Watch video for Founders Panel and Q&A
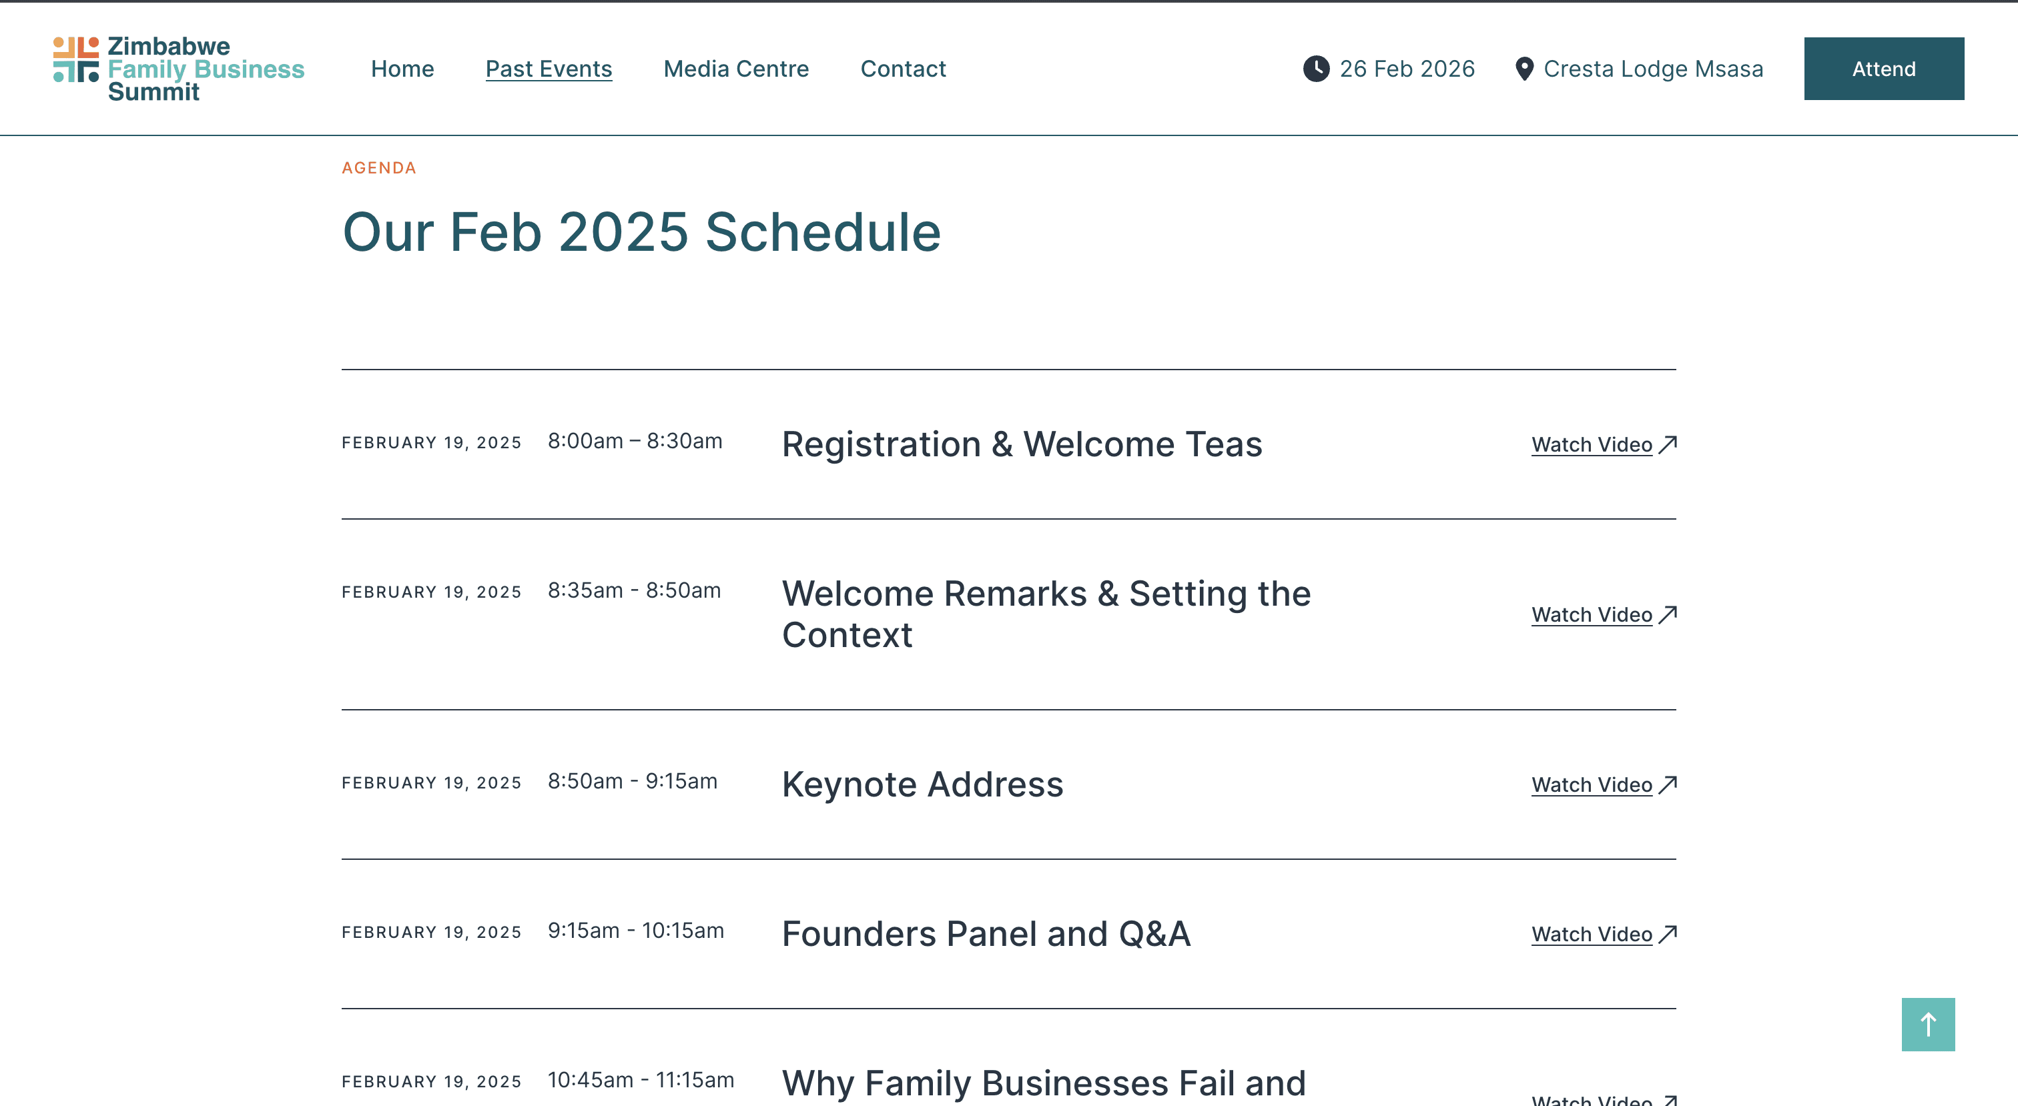The image size is (2018, 1106). (x=1592, y=934)
